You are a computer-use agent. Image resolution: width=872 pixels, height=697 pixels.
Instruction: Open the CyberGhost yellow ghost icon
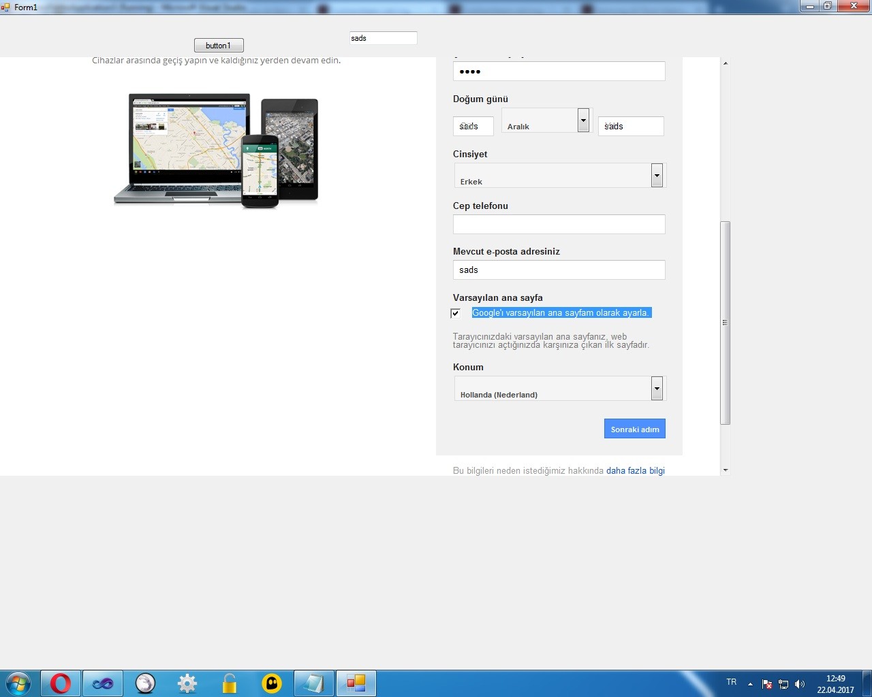point(272,683)
